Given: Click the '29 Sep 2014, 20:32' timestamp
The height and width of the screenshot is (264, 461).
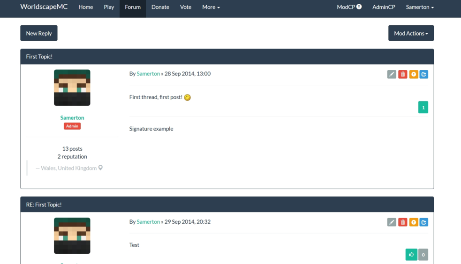Looking at the screenshot, I should pos(188,222).
